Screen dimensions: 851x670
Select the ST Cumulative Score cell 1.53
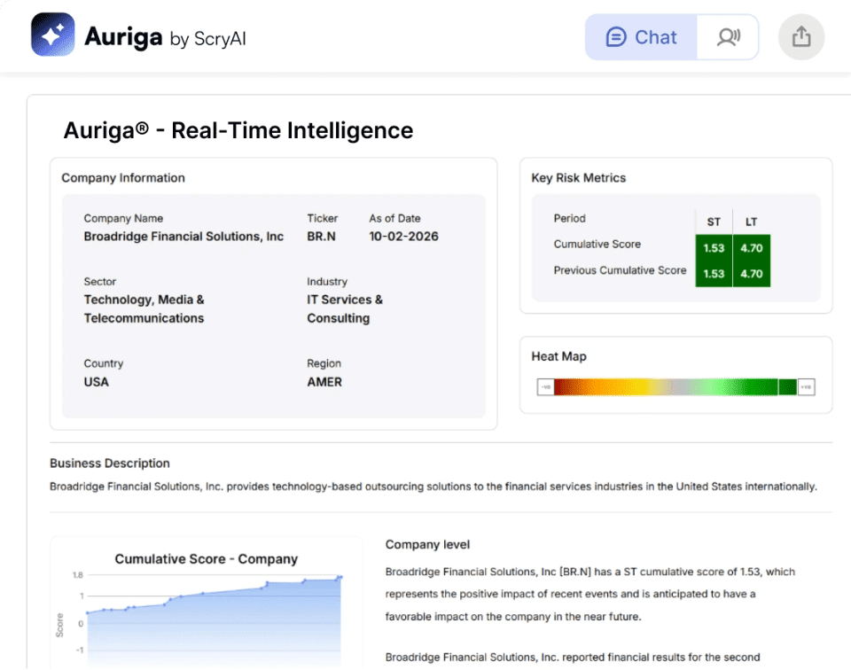tap(714, 248)
